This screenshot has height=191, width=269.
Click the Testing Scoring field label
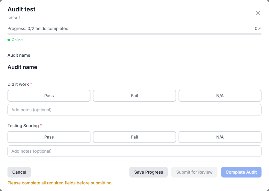pyautogui.click(x=23, y=126)
